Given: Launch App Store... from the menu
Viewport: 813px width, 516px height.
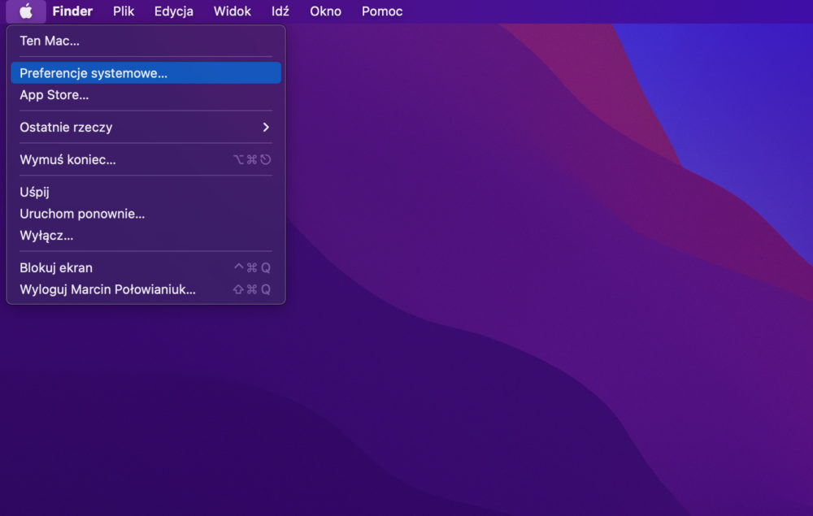Looking at the screenshot, I should [146, 95].
